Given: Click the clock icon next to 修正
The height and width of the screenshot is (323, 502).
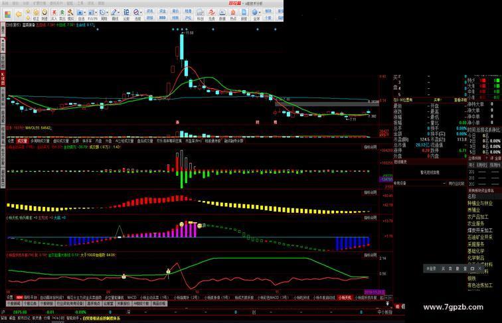Looking at the screenshot, I should (44, 15).
